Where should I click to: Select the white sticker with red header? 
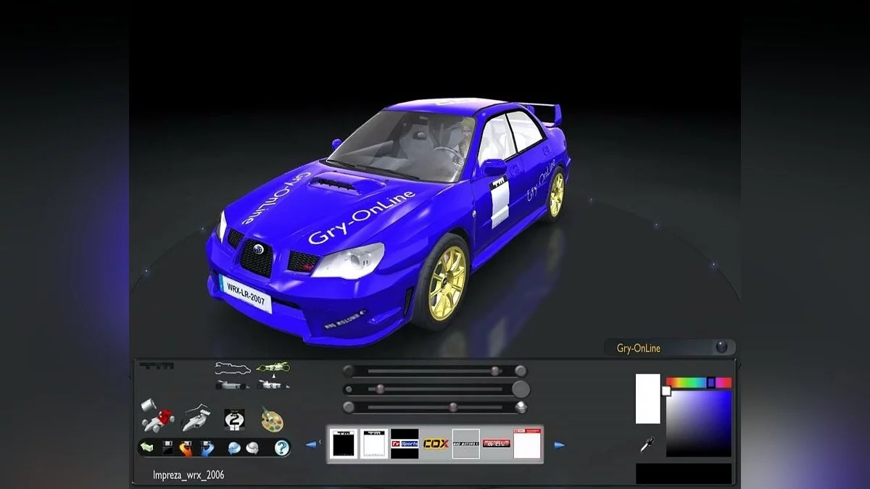[x=527, y=443]
